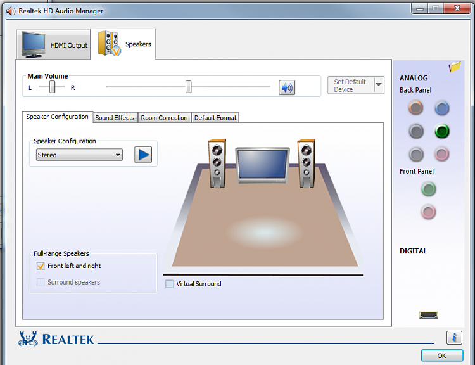The image size is (475, 365).
Task: Expand the Set Default Device arrow
Action: pyautogui.click(x=379, y=85)
